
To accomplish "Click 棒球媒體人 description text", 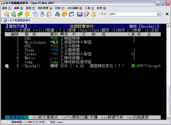I will pyautogui.click(x=74, y=58).
